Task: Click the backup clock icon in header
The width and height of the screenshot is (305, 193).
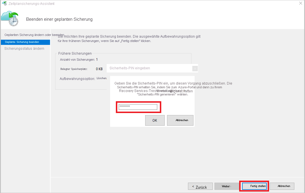Action: [x=10, y=18]
